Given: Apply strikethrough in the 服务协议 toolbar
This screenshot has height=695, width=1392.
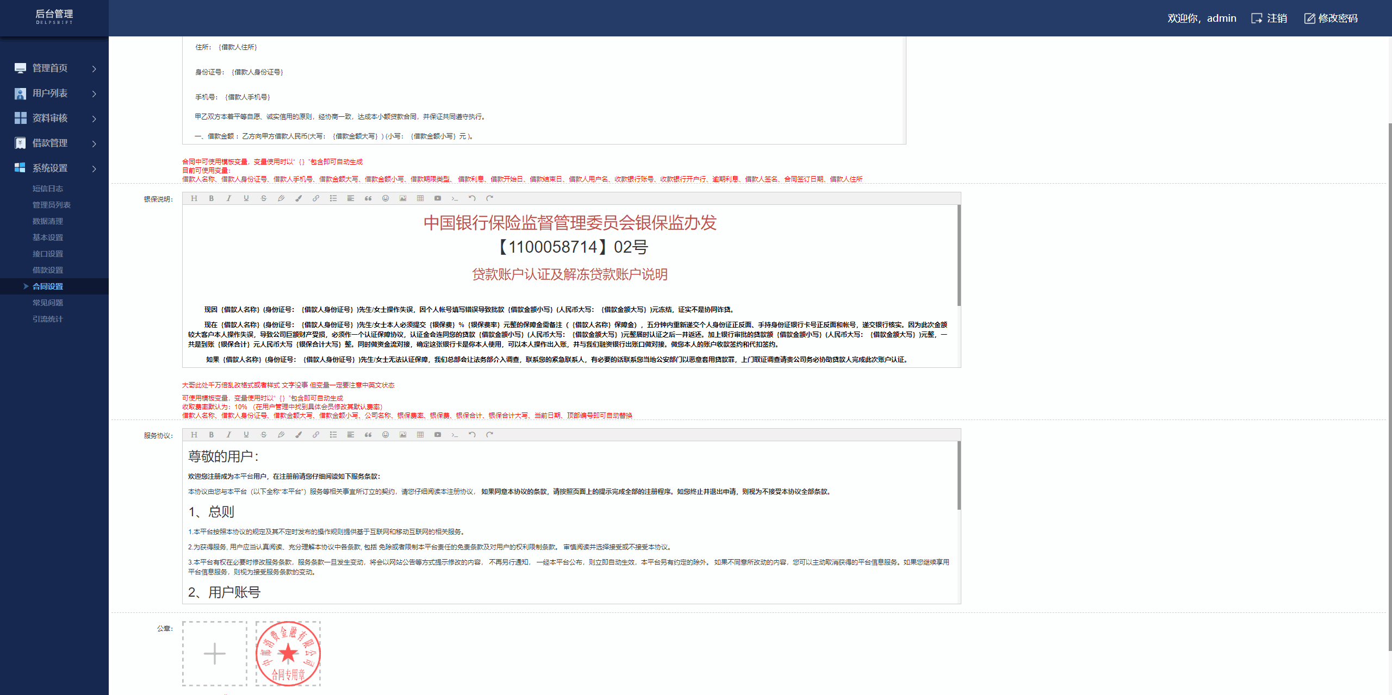Looking at the screenshot, I should coord(263,435).
